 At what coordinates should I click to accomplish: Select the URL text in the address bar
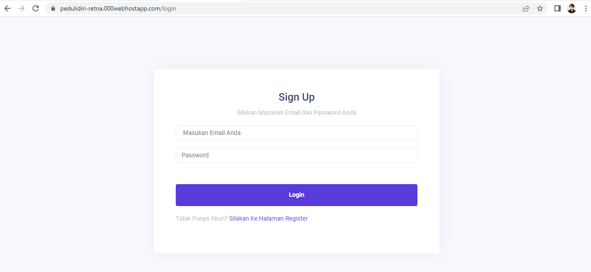tap(118, 8)
